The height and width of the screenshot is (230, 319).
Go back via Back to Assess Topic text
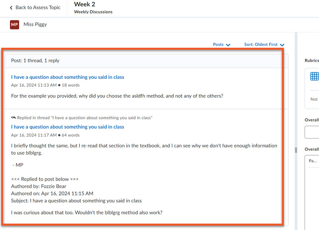coord(38,8)
